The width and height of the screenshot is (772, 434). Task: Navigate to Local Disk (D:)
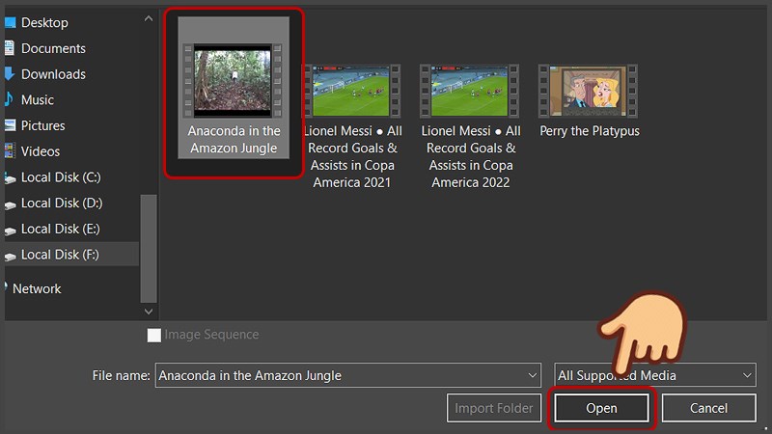pyautogui.click(x=61, y=203)
